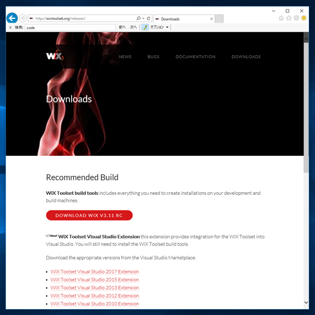Close the find bar
Viewport: 315px width, 315px height.
10,27
